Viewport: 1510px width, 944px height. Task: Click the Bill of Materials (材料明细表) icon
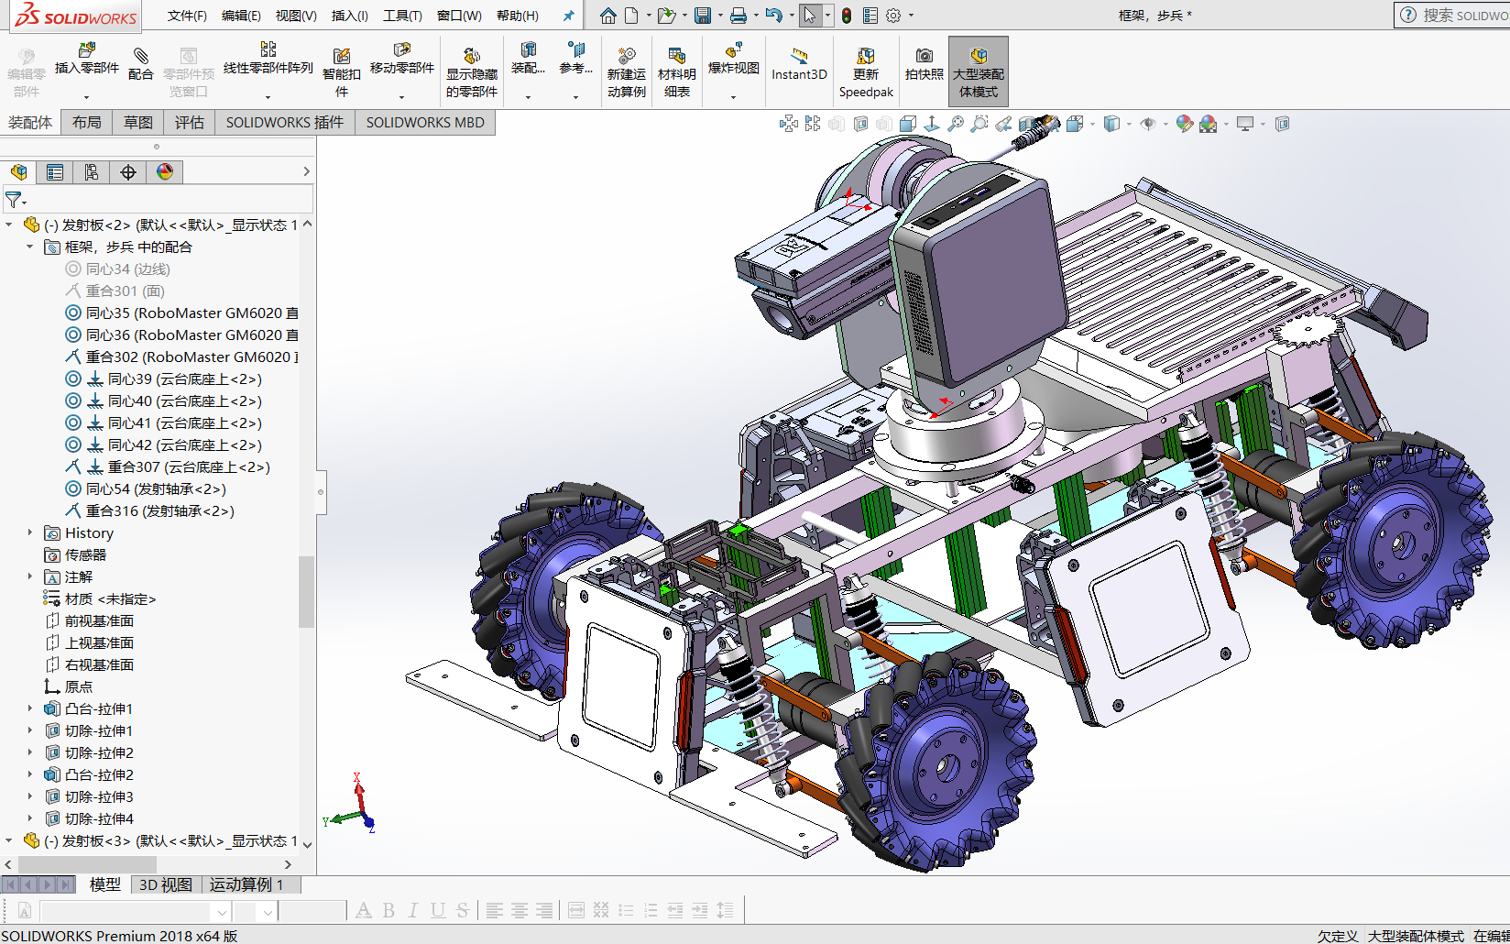(676, 57)
